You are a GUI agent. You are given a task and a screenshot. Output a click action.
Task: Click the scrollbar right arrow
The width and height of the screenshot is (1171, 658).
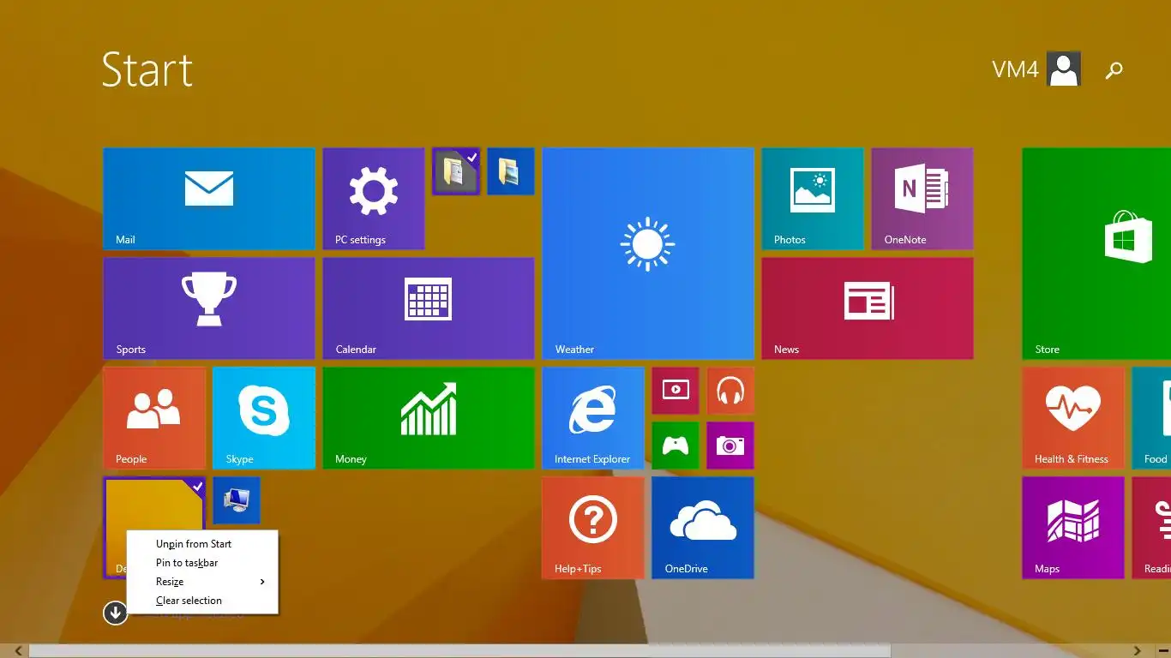[x=1138, y=651]
